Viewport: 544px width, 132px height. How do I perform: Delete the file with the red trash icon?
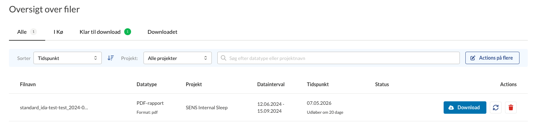point(511,108)
